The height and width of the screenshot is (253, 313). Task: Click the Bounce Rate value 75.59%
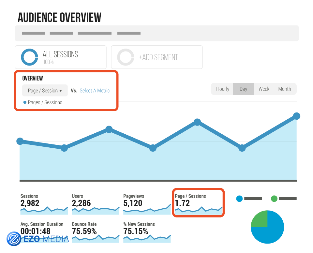point(84,231)
